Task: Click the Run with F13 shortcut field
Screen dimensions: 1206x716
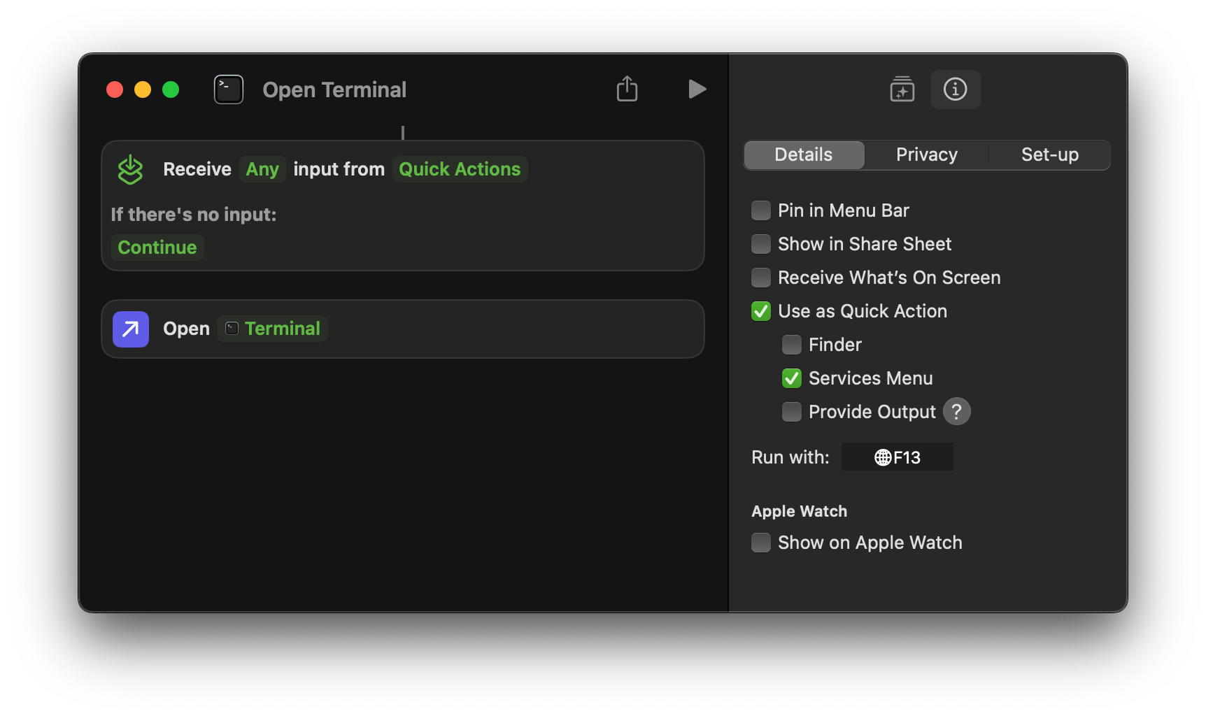Action: point(898,457)
